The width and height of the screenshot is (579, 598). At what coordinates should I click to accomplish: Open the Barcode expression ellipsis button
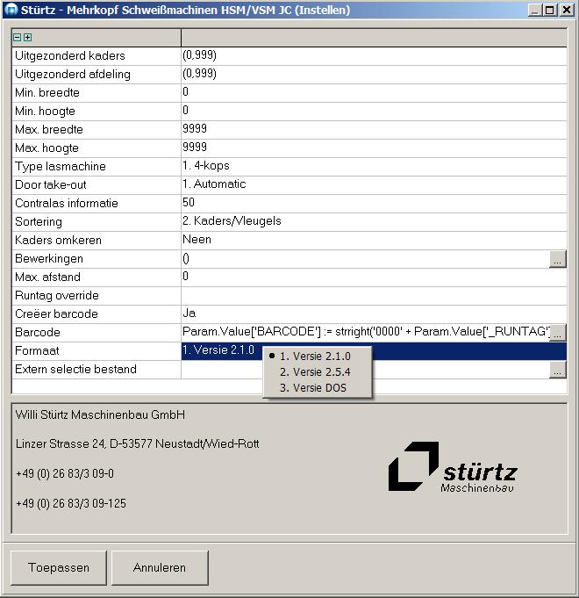click(557, 333)
